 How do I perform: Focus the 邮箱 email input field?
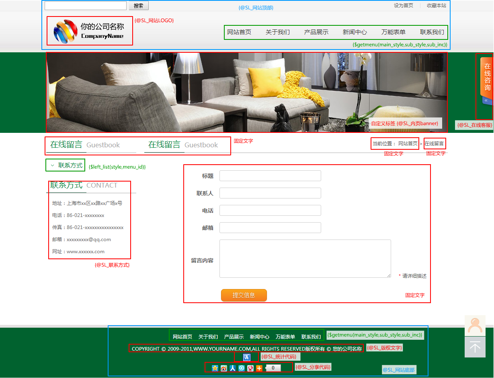click(270, 228)
